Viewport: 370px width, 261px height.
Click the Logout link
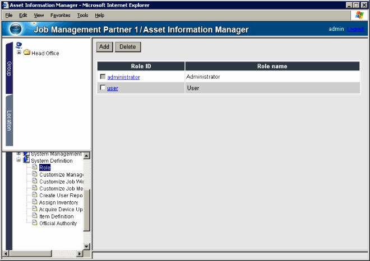click(355, 29)
